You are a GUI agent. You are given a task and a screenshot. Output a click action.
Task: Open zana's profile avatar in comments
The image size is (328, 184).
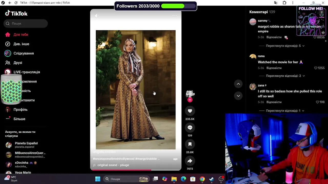[253, 86]
